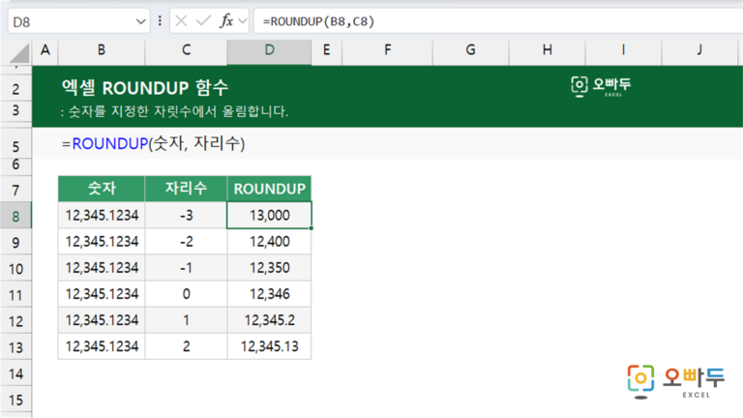Select column F header

click(x=388, y=50)
